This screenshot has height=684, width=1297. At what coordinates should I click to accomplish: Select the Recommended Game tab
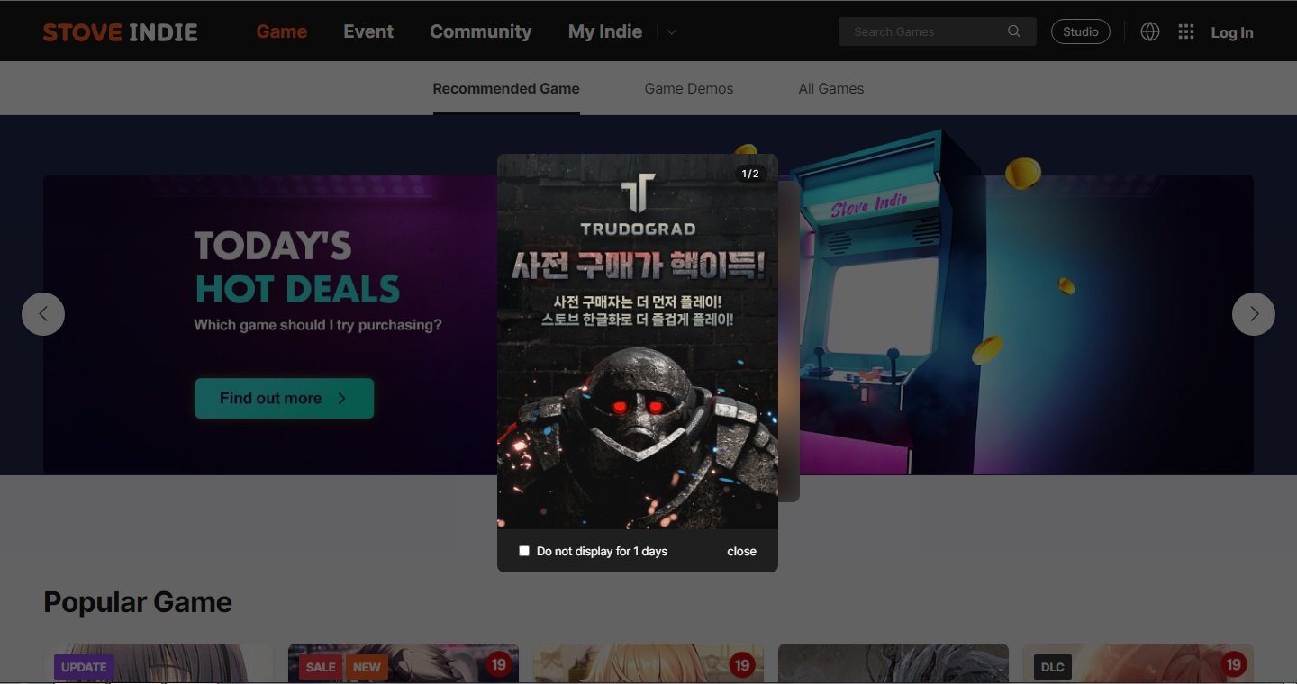506,88
